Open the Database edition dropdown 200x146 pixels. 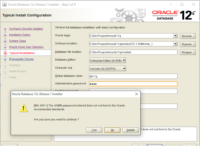pyautogui.click(x=107, y=61)
